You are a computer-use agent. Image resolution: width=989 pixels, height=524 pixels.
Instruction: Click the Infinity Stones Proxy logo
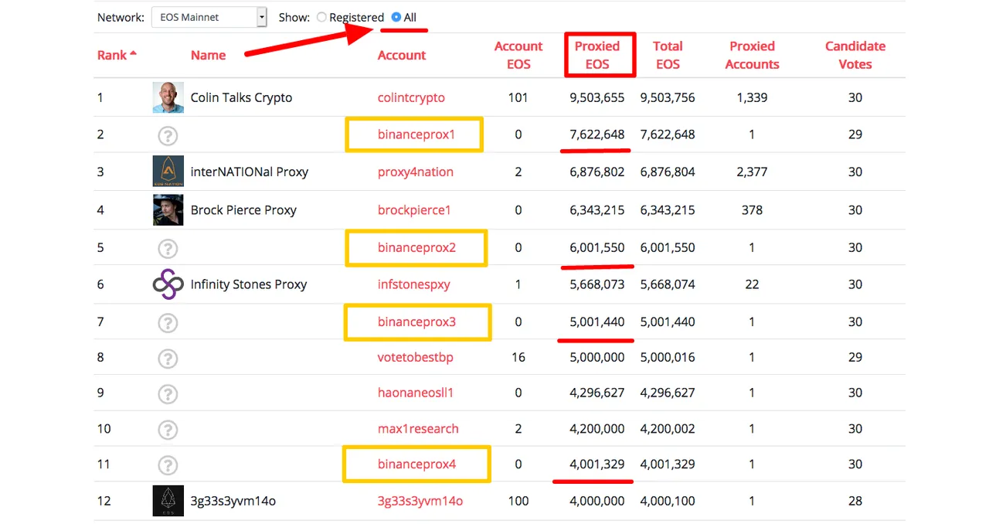pos(168,284)
